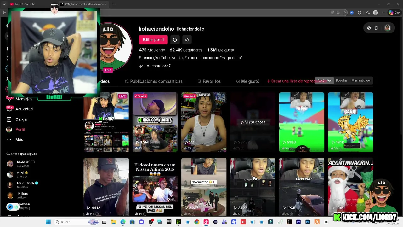This screenshot has width=403, height=227.
Task: Open video with 2427 views
Action: pos(253,187)
